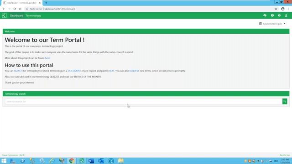This screenshot has height=164, width=292.
Task: Open the Dashboard menu item
Action: [16, 15]
